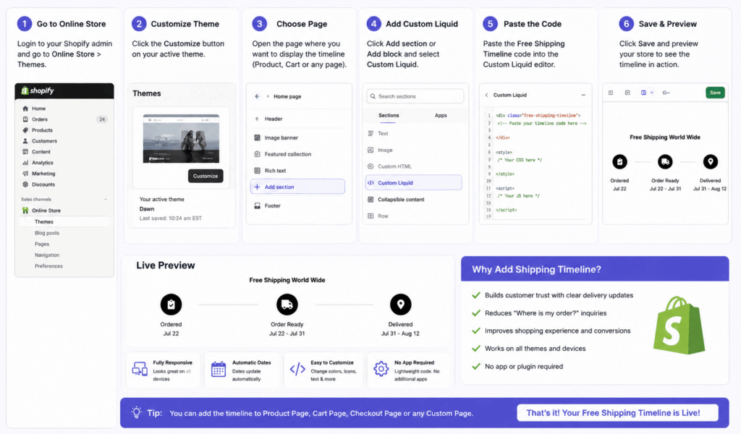Select the Featured collection section
This screenshot has width=741, height=434.
point(283,154)
